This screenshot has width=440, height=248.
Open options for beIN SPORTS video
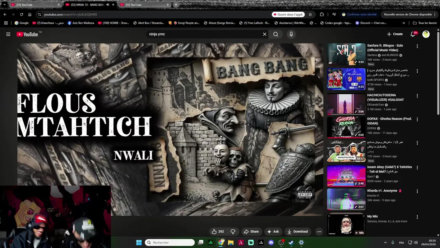pyautogui.click(x=417, y=71)
